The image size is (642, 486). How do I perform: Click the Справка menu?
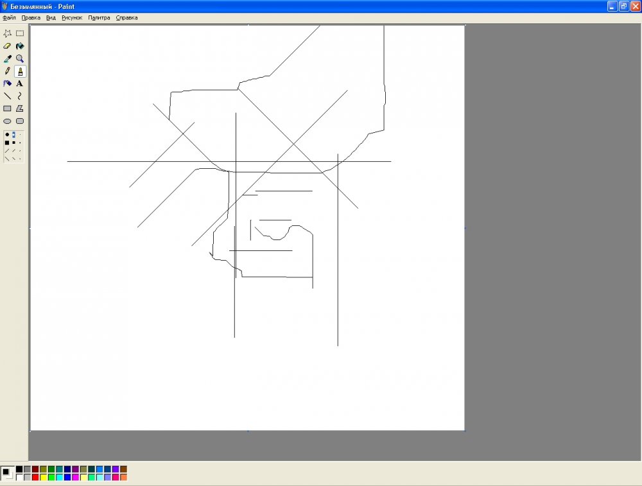click(x=126, y=18)
